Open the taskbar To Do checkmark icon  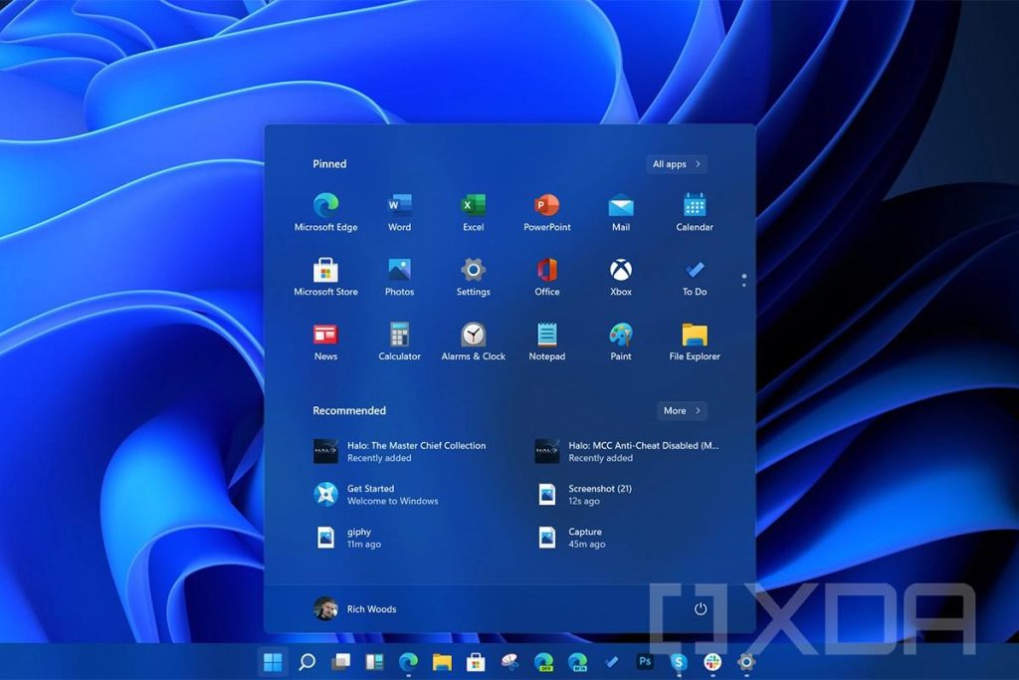pyautogui.click(x=611, y=662)
